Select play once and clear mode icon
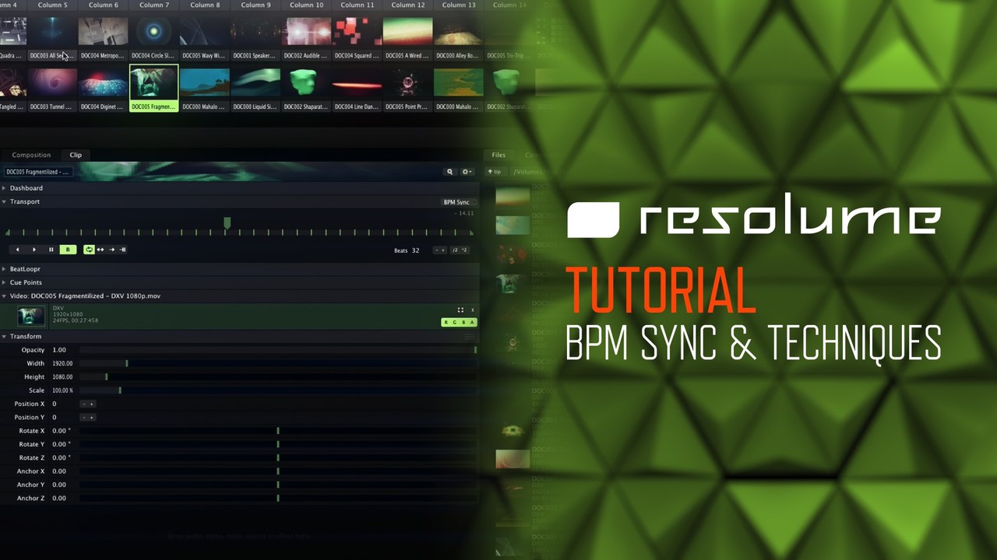Image resolution: width=997 pixels, height=560 pixels. click(x=111, y=250)
